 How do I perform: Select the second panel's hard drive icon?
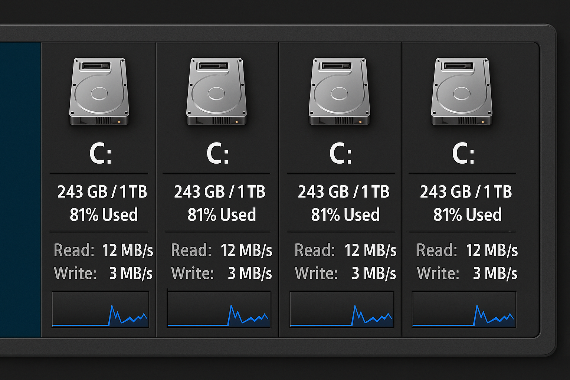216,91
